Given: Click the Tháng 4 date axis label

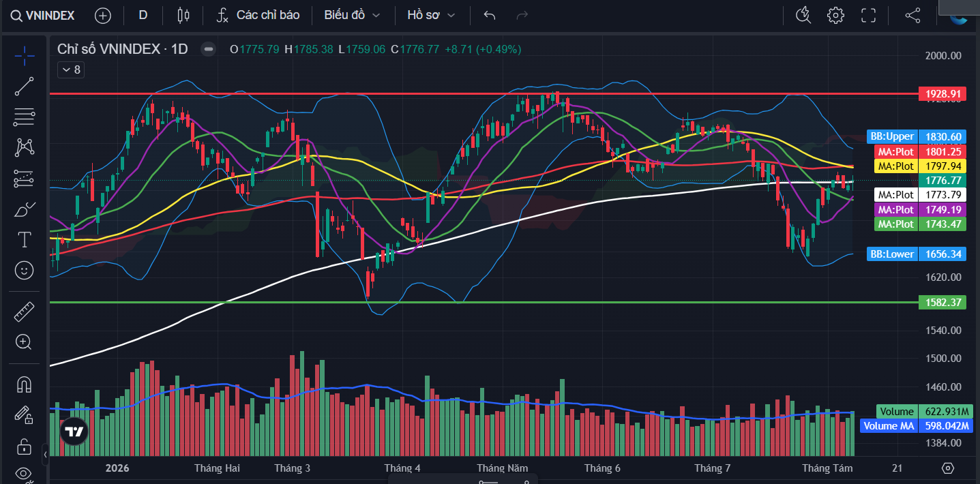Looking at the screenshot, I should point(402,468).
